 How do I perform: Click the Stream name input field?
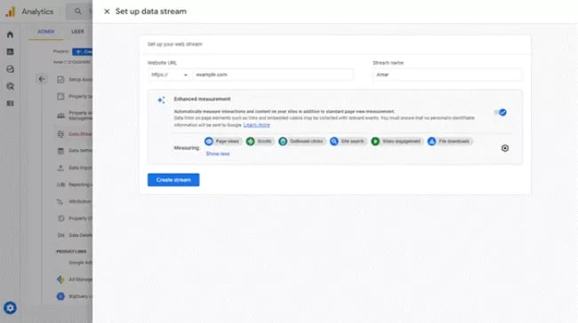447,75
